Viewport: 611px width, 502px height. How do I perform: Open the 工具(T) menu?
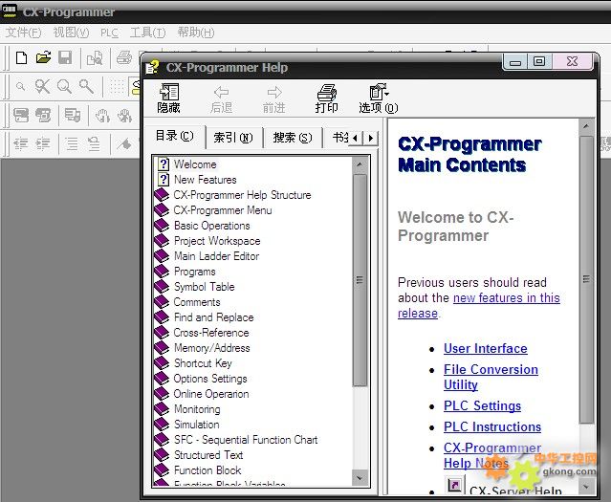click(x=147, y=33)
